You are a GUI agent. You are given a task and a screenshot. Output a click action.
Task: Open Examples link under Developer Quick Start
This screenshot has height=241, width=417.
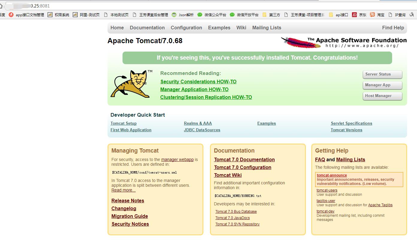[x=267, y=123]
